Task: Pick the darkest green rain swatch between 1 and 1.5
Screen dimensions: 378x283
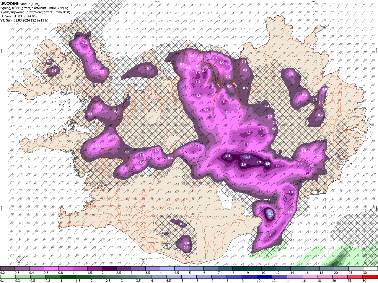Action: click(68, 277)
